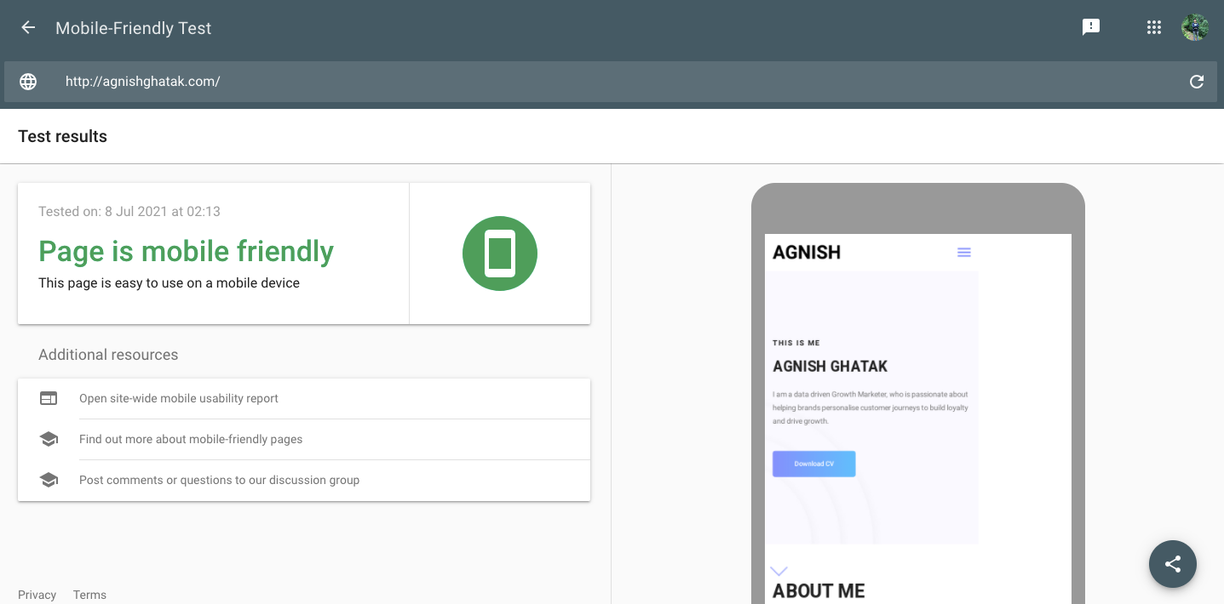Click the green mobile-friendly phone icon
The image size is (1224, 604).
pyautogui.click(x=500, y=253)
